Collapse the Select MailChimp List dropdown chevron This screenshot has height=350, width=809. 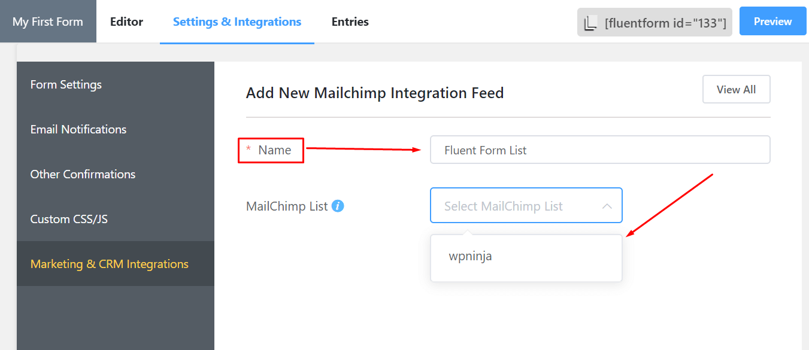coord(607,205)
